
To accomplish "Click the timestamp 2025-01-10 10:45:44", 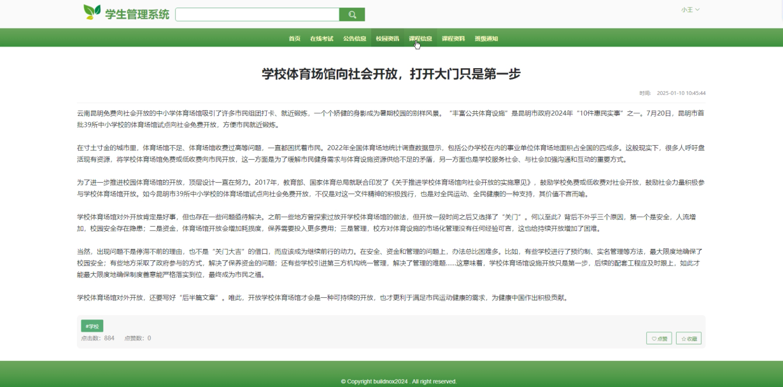I will 681,93.
